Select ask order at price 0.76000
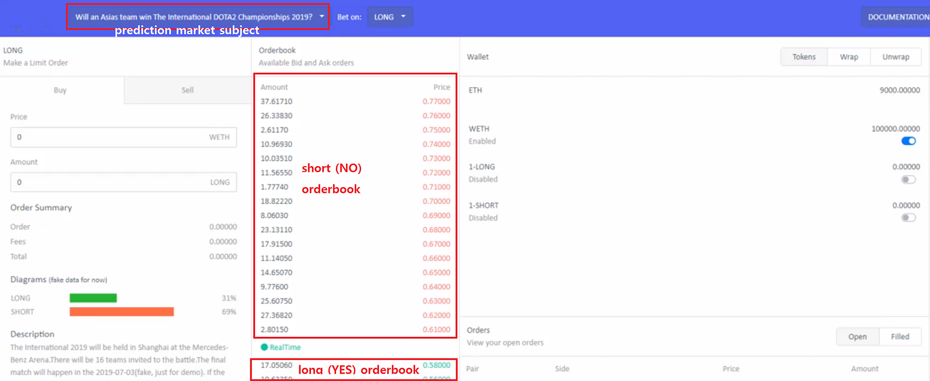930x381 pixels. [355, 116]
